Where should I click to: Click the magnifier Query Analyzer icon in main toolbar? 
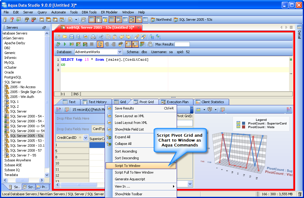tap(42, 20)
